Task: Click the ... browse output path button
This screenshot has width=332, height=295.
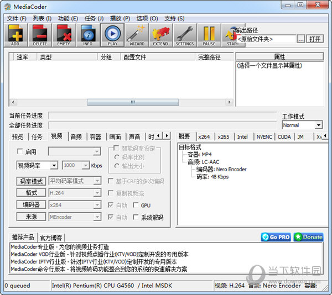Action: click(300, 39)
